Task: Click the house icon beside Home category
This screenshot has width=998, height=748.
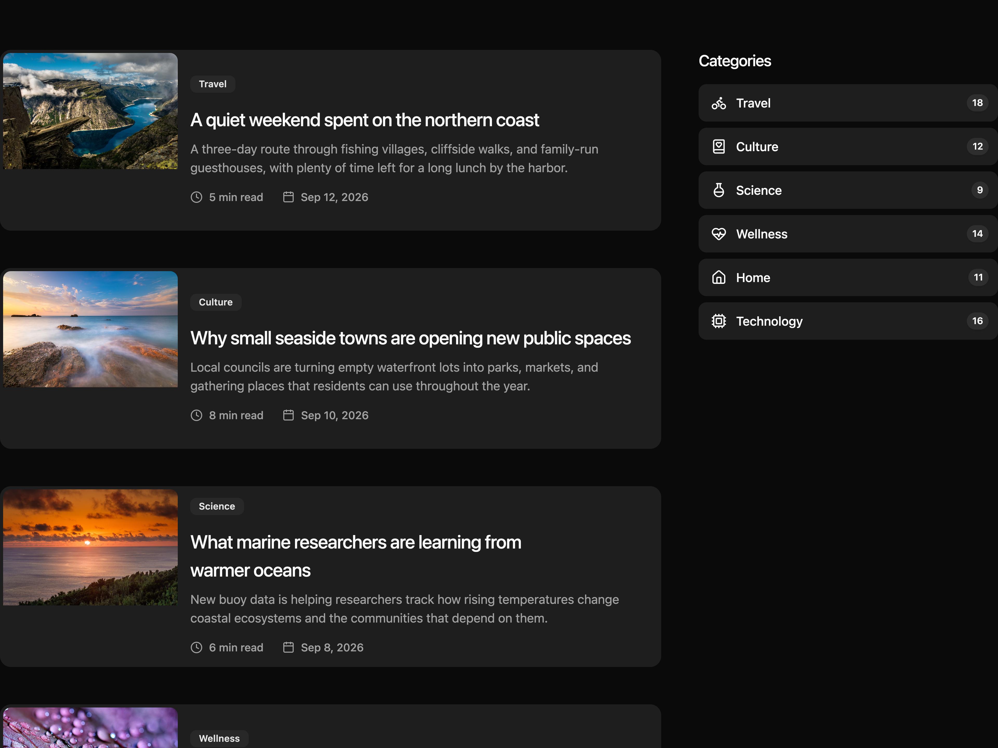Action: (719, 277)
